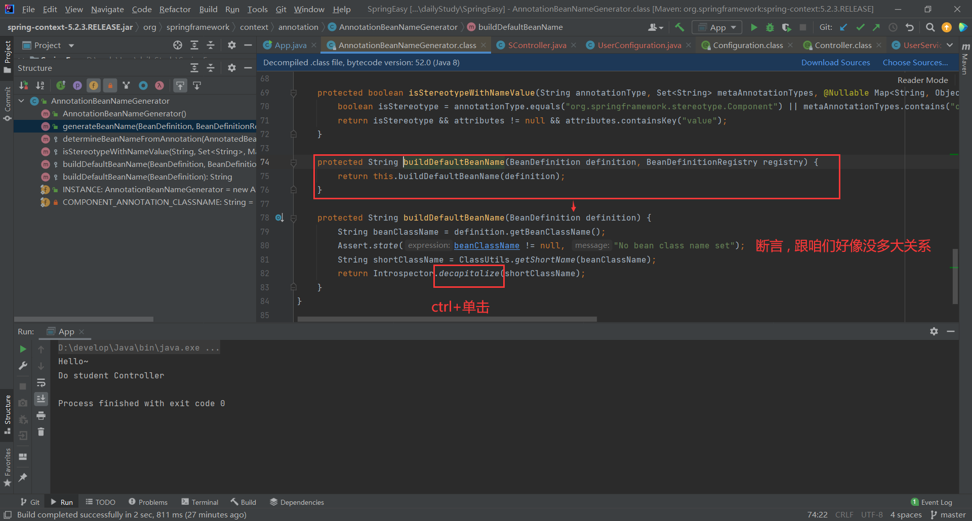Rerun App in Run tool window
Image resolution: width=972 pixels, height=521 pixels.
(23, 349)
